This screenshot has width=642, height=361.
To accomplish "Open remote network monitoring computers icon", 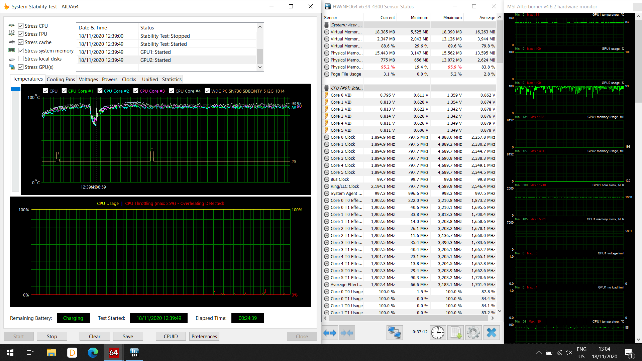I will [x=394, y=333].
